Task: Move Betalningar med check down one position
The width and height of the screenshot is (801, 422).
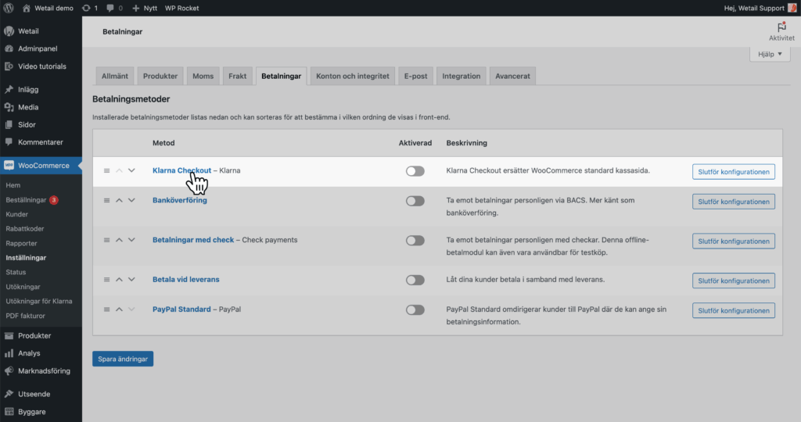Action: (131, 240)
